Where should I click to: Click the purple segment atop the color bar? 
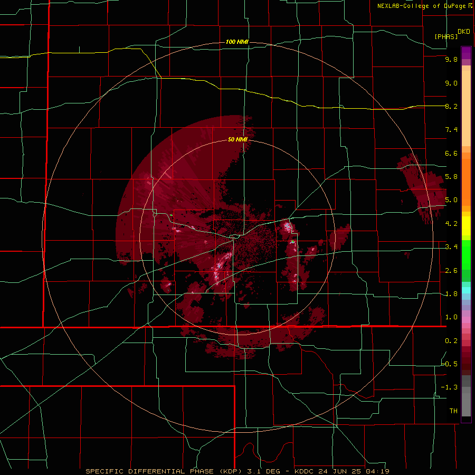tap(466, 53)
